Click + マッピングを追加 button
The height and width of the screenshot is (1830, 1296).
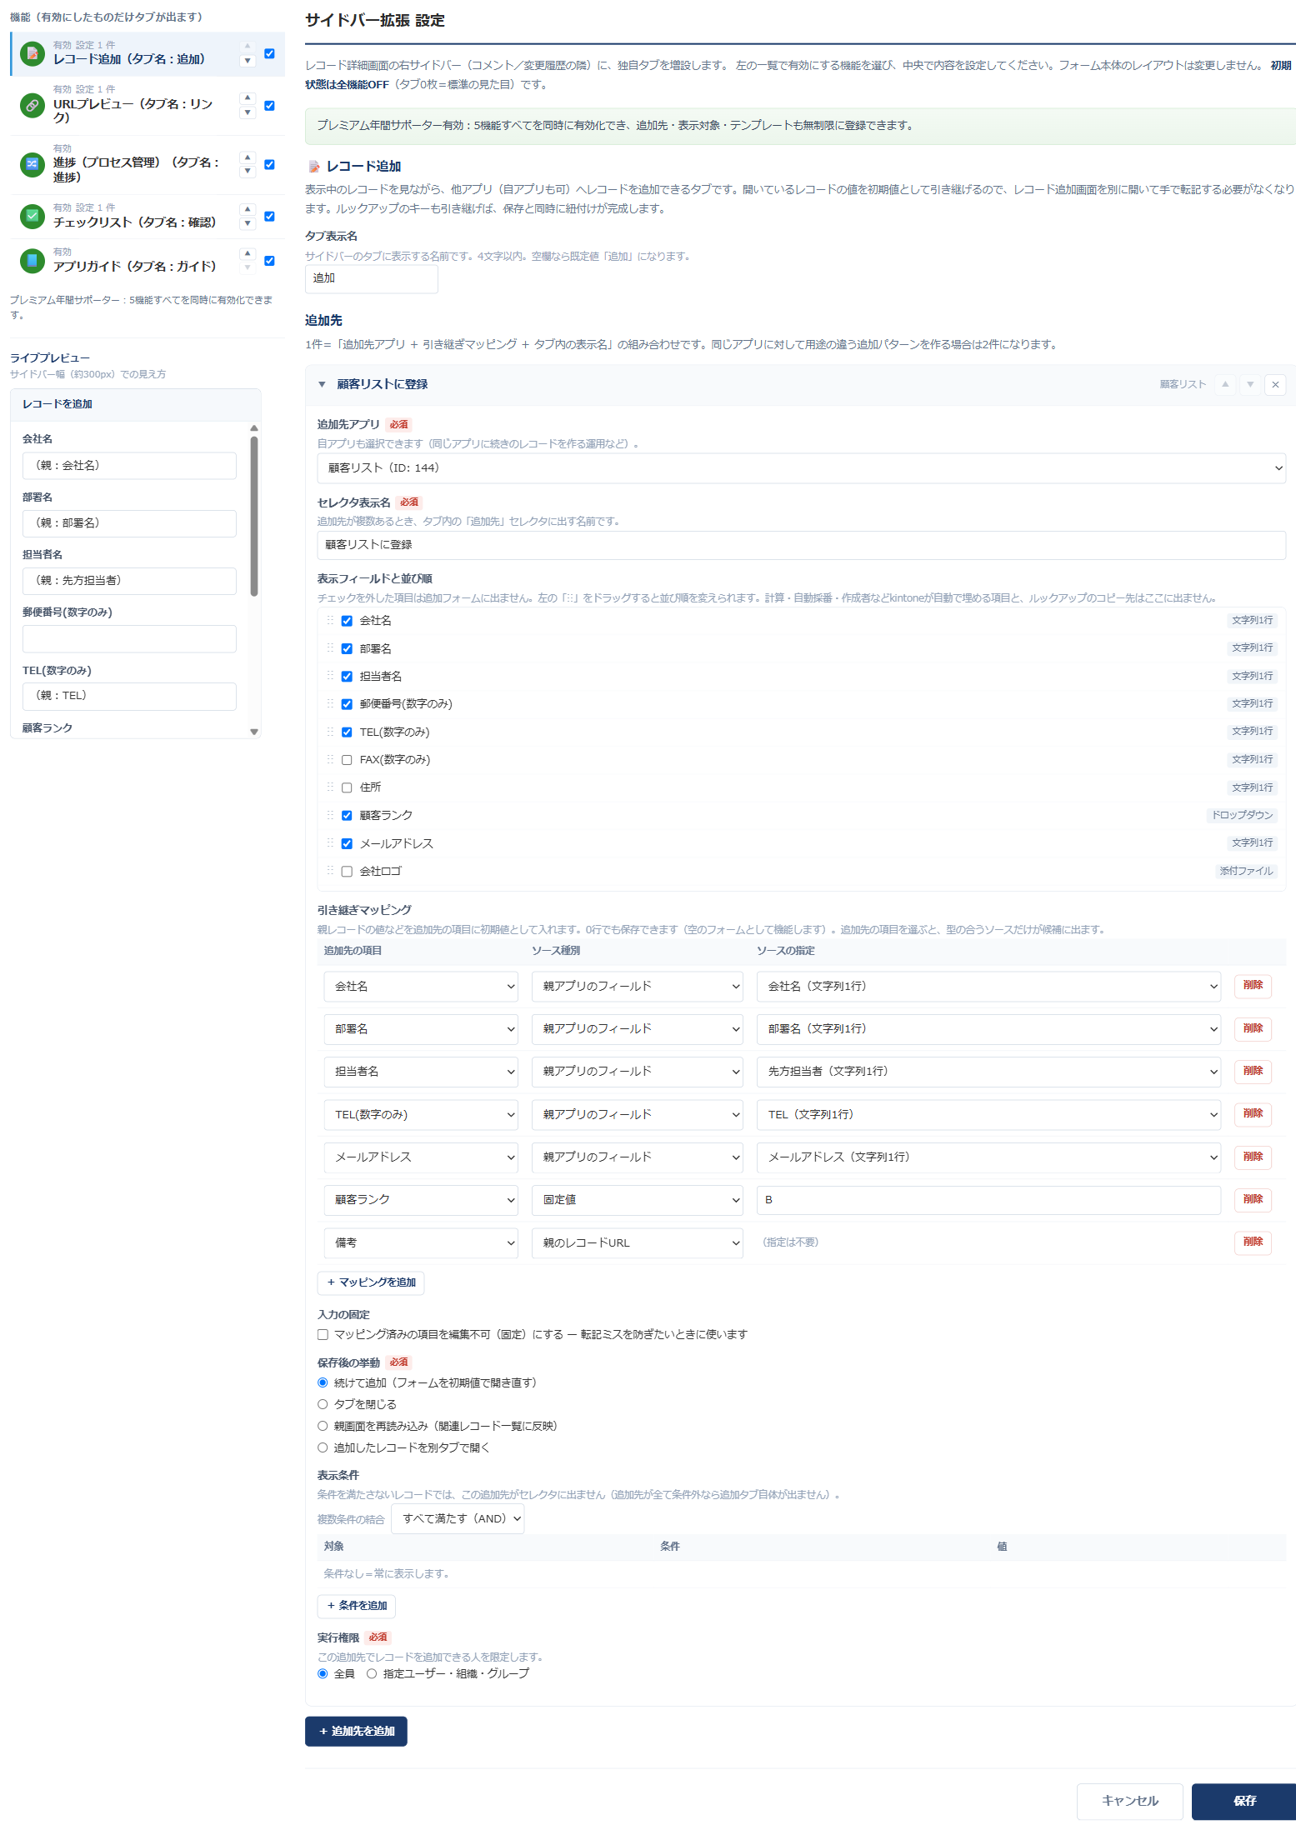coord(371,1282)
